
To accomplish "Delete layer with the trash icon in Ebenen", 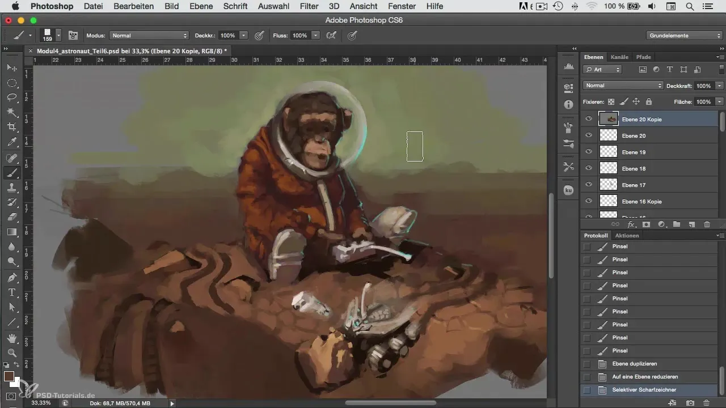I will 707,224.
